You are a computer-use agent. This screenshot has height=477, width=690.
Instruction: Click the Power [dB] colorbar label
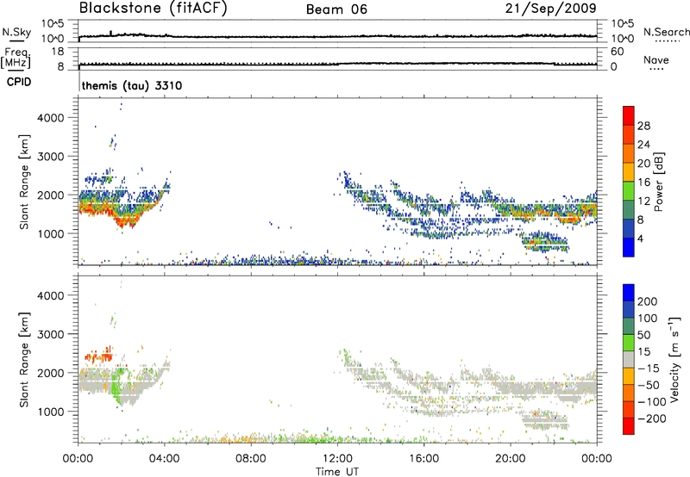[658, 182]
